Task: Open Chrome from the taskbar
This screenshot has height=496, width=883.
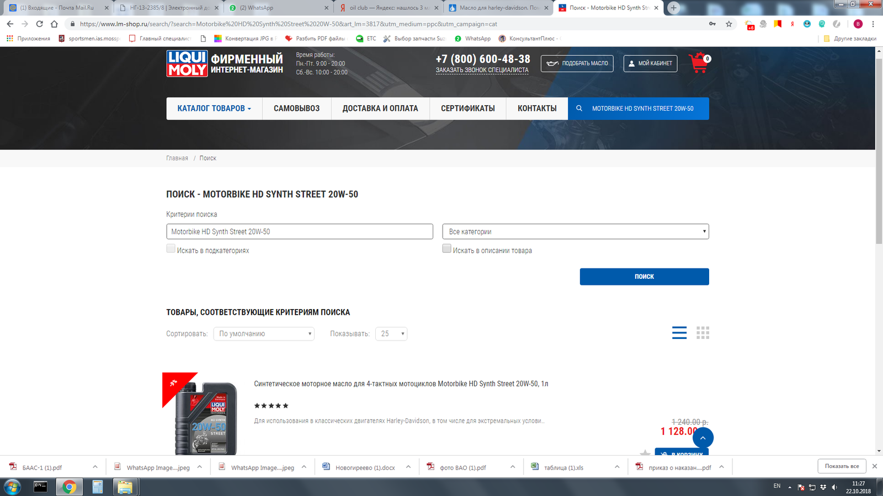Action: tap(69, 487)
